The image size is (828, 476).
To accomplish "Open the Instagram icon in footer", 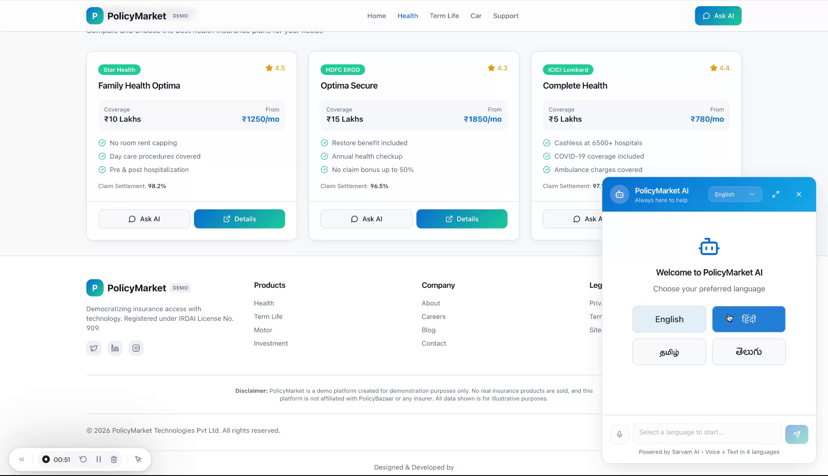I will point(136,348).
